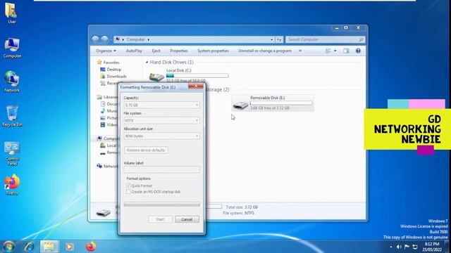Viewport: 451px width, 253px height.
Task: Click the Search Computer field
Action: click(x=325, y=39)
